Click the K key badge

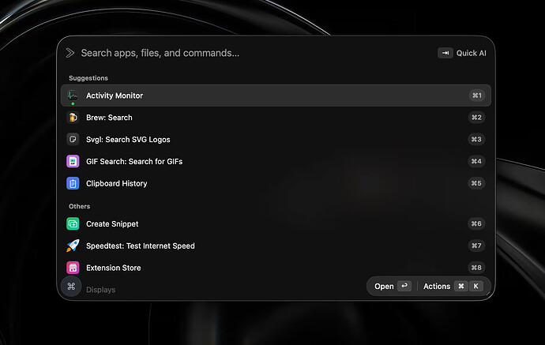(476, 286)
